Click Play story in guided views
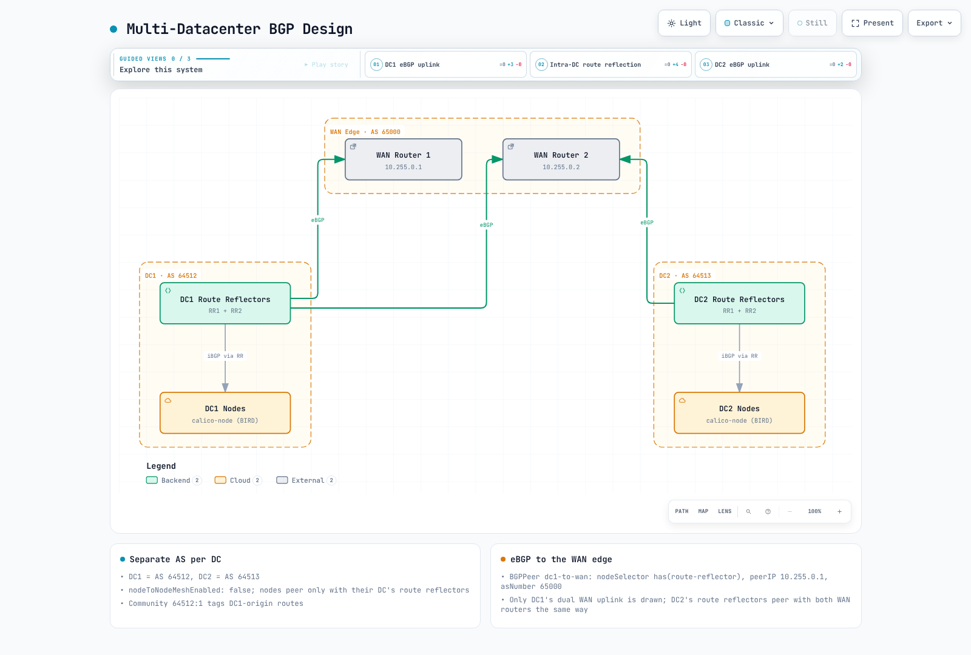Screen dimensions: 971x655 coord(326,64)
